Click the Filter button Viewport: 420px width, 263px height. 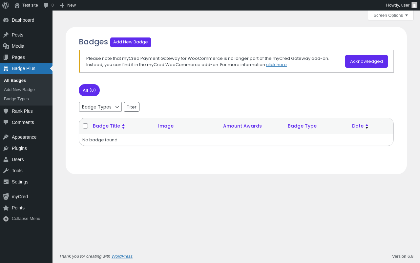coord(132,107)
